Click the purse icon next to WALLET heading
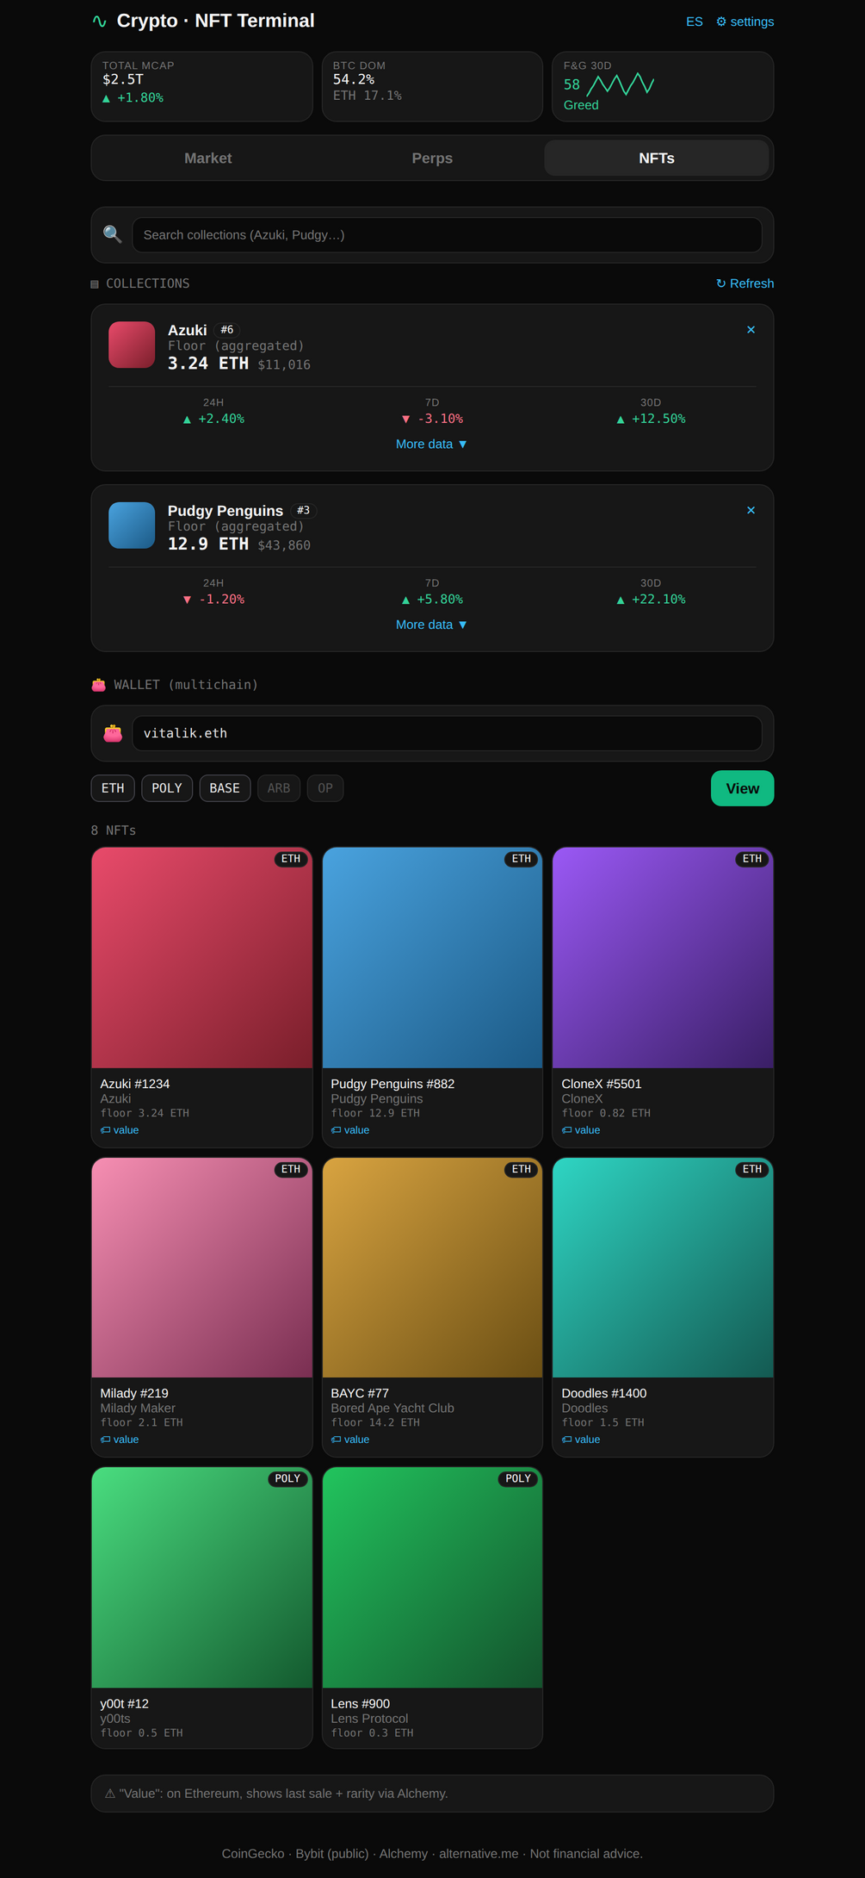This screenshot has height=1878, width=865. [x=98, y=685]
